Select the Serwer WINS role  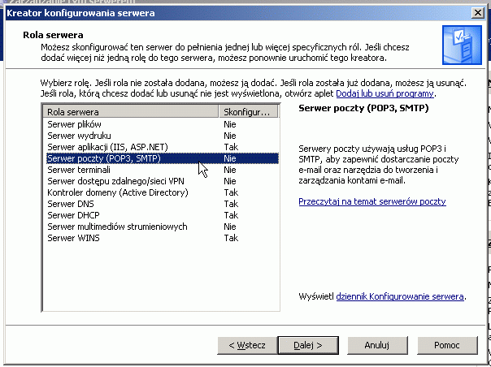tap(161, 238)
